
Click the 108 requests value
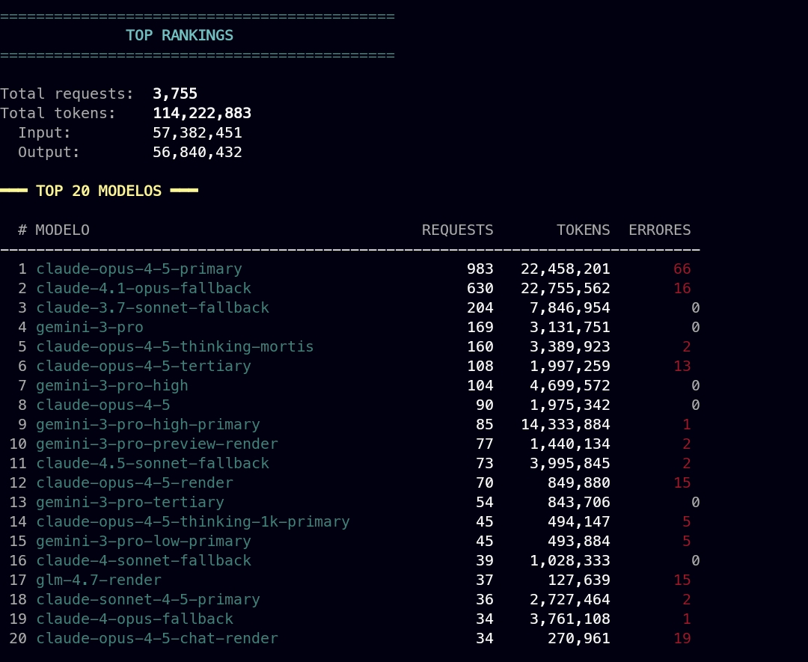(480, 367)
